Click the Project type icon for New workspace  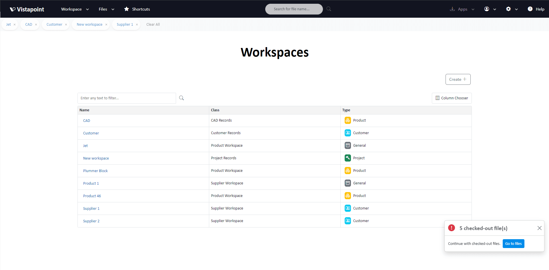coord(348,158)
